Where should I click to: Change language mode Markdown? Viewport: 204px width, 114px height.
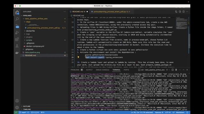pyautogui.click(x=180, y=112)
